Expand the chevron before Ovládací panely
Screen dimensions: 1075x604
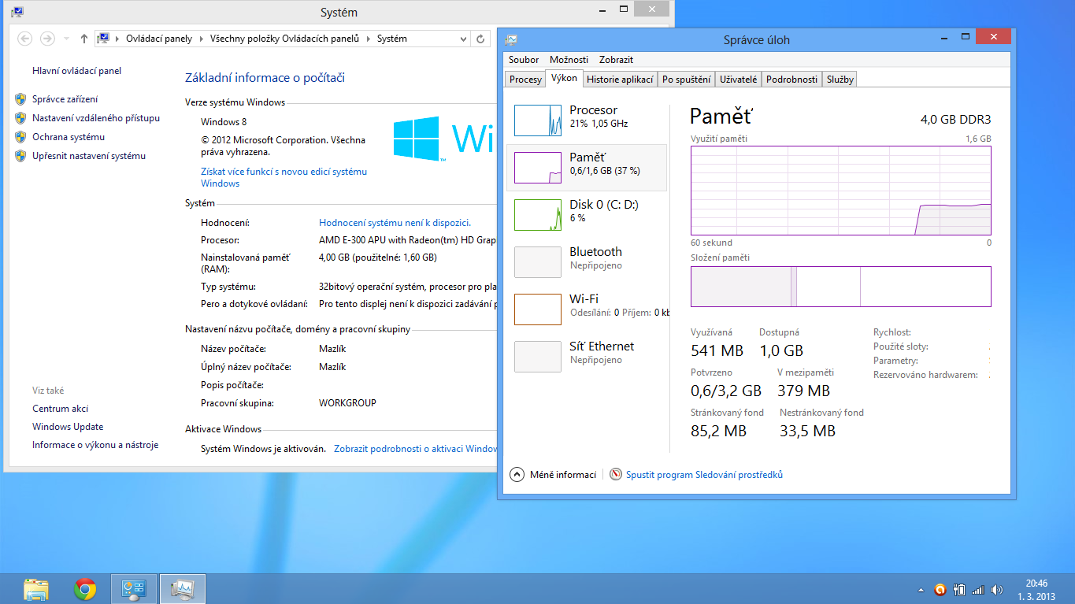[x=117, y=39]
